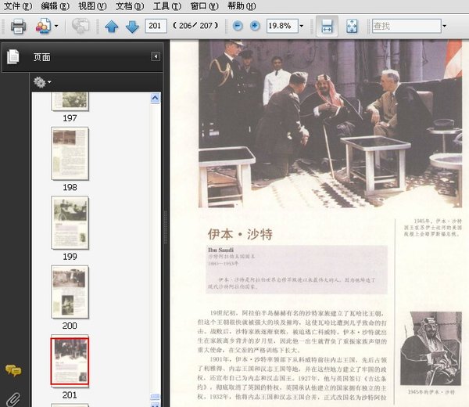Click the Pages panel document icon
Screen dimensions: 469x407
(x=13, y=56)
